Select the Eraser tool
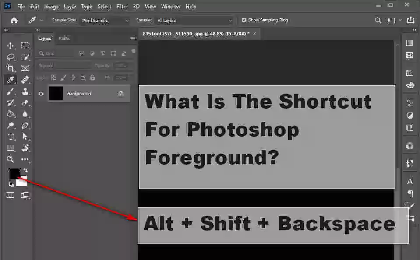420x260 pixels. click(25, 102)
